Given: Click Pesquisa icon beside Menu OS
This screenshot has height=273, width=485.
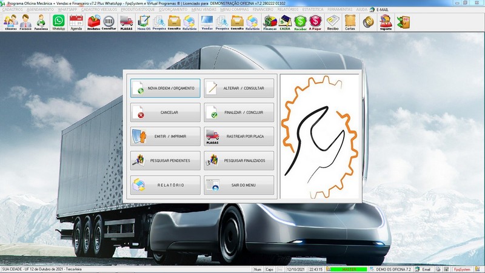Looking at the screenshot, I should 159,22.
